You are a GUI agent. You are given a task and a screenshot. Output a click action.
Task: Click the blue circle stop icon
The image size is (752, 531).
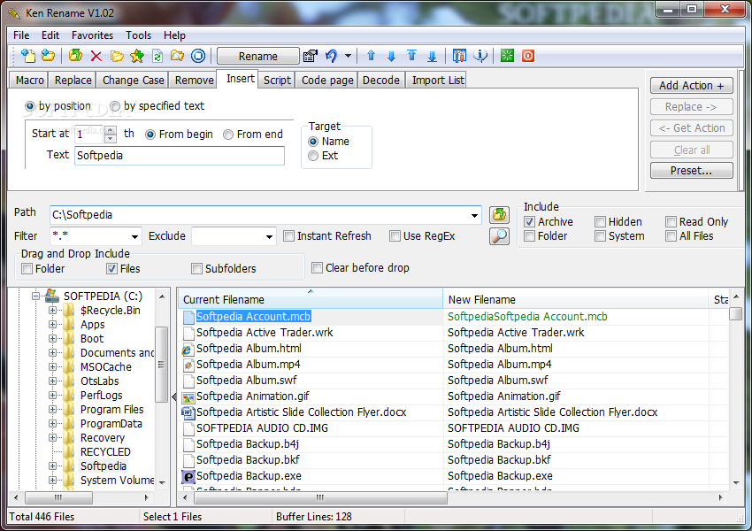tap(198, 56)
